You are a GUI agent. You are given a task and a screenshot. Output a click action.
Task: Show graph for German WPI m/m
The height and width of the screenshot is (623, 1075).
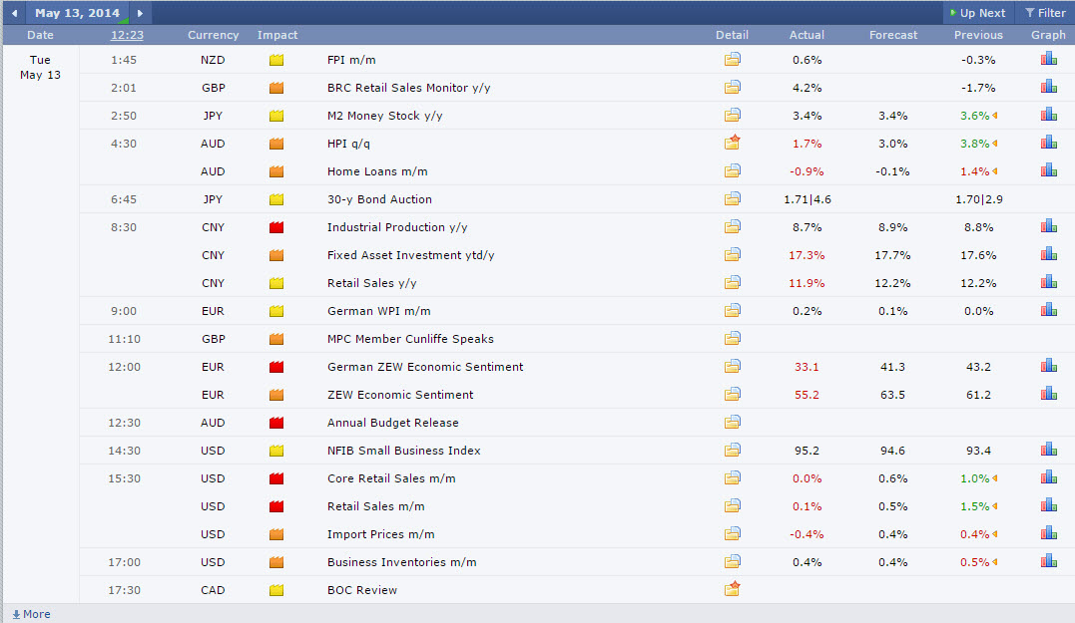pos(1048,310)
